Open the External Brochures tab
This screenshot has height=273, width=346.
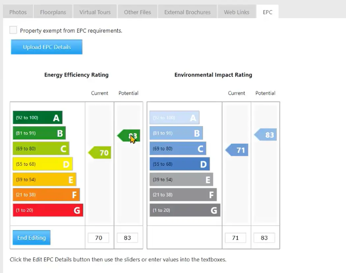[x=187, y=12]
